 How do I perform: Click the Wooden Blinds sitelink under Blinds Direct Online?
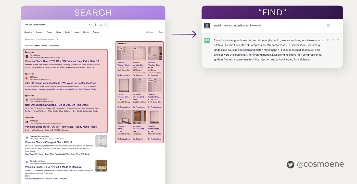pos(52,179)
